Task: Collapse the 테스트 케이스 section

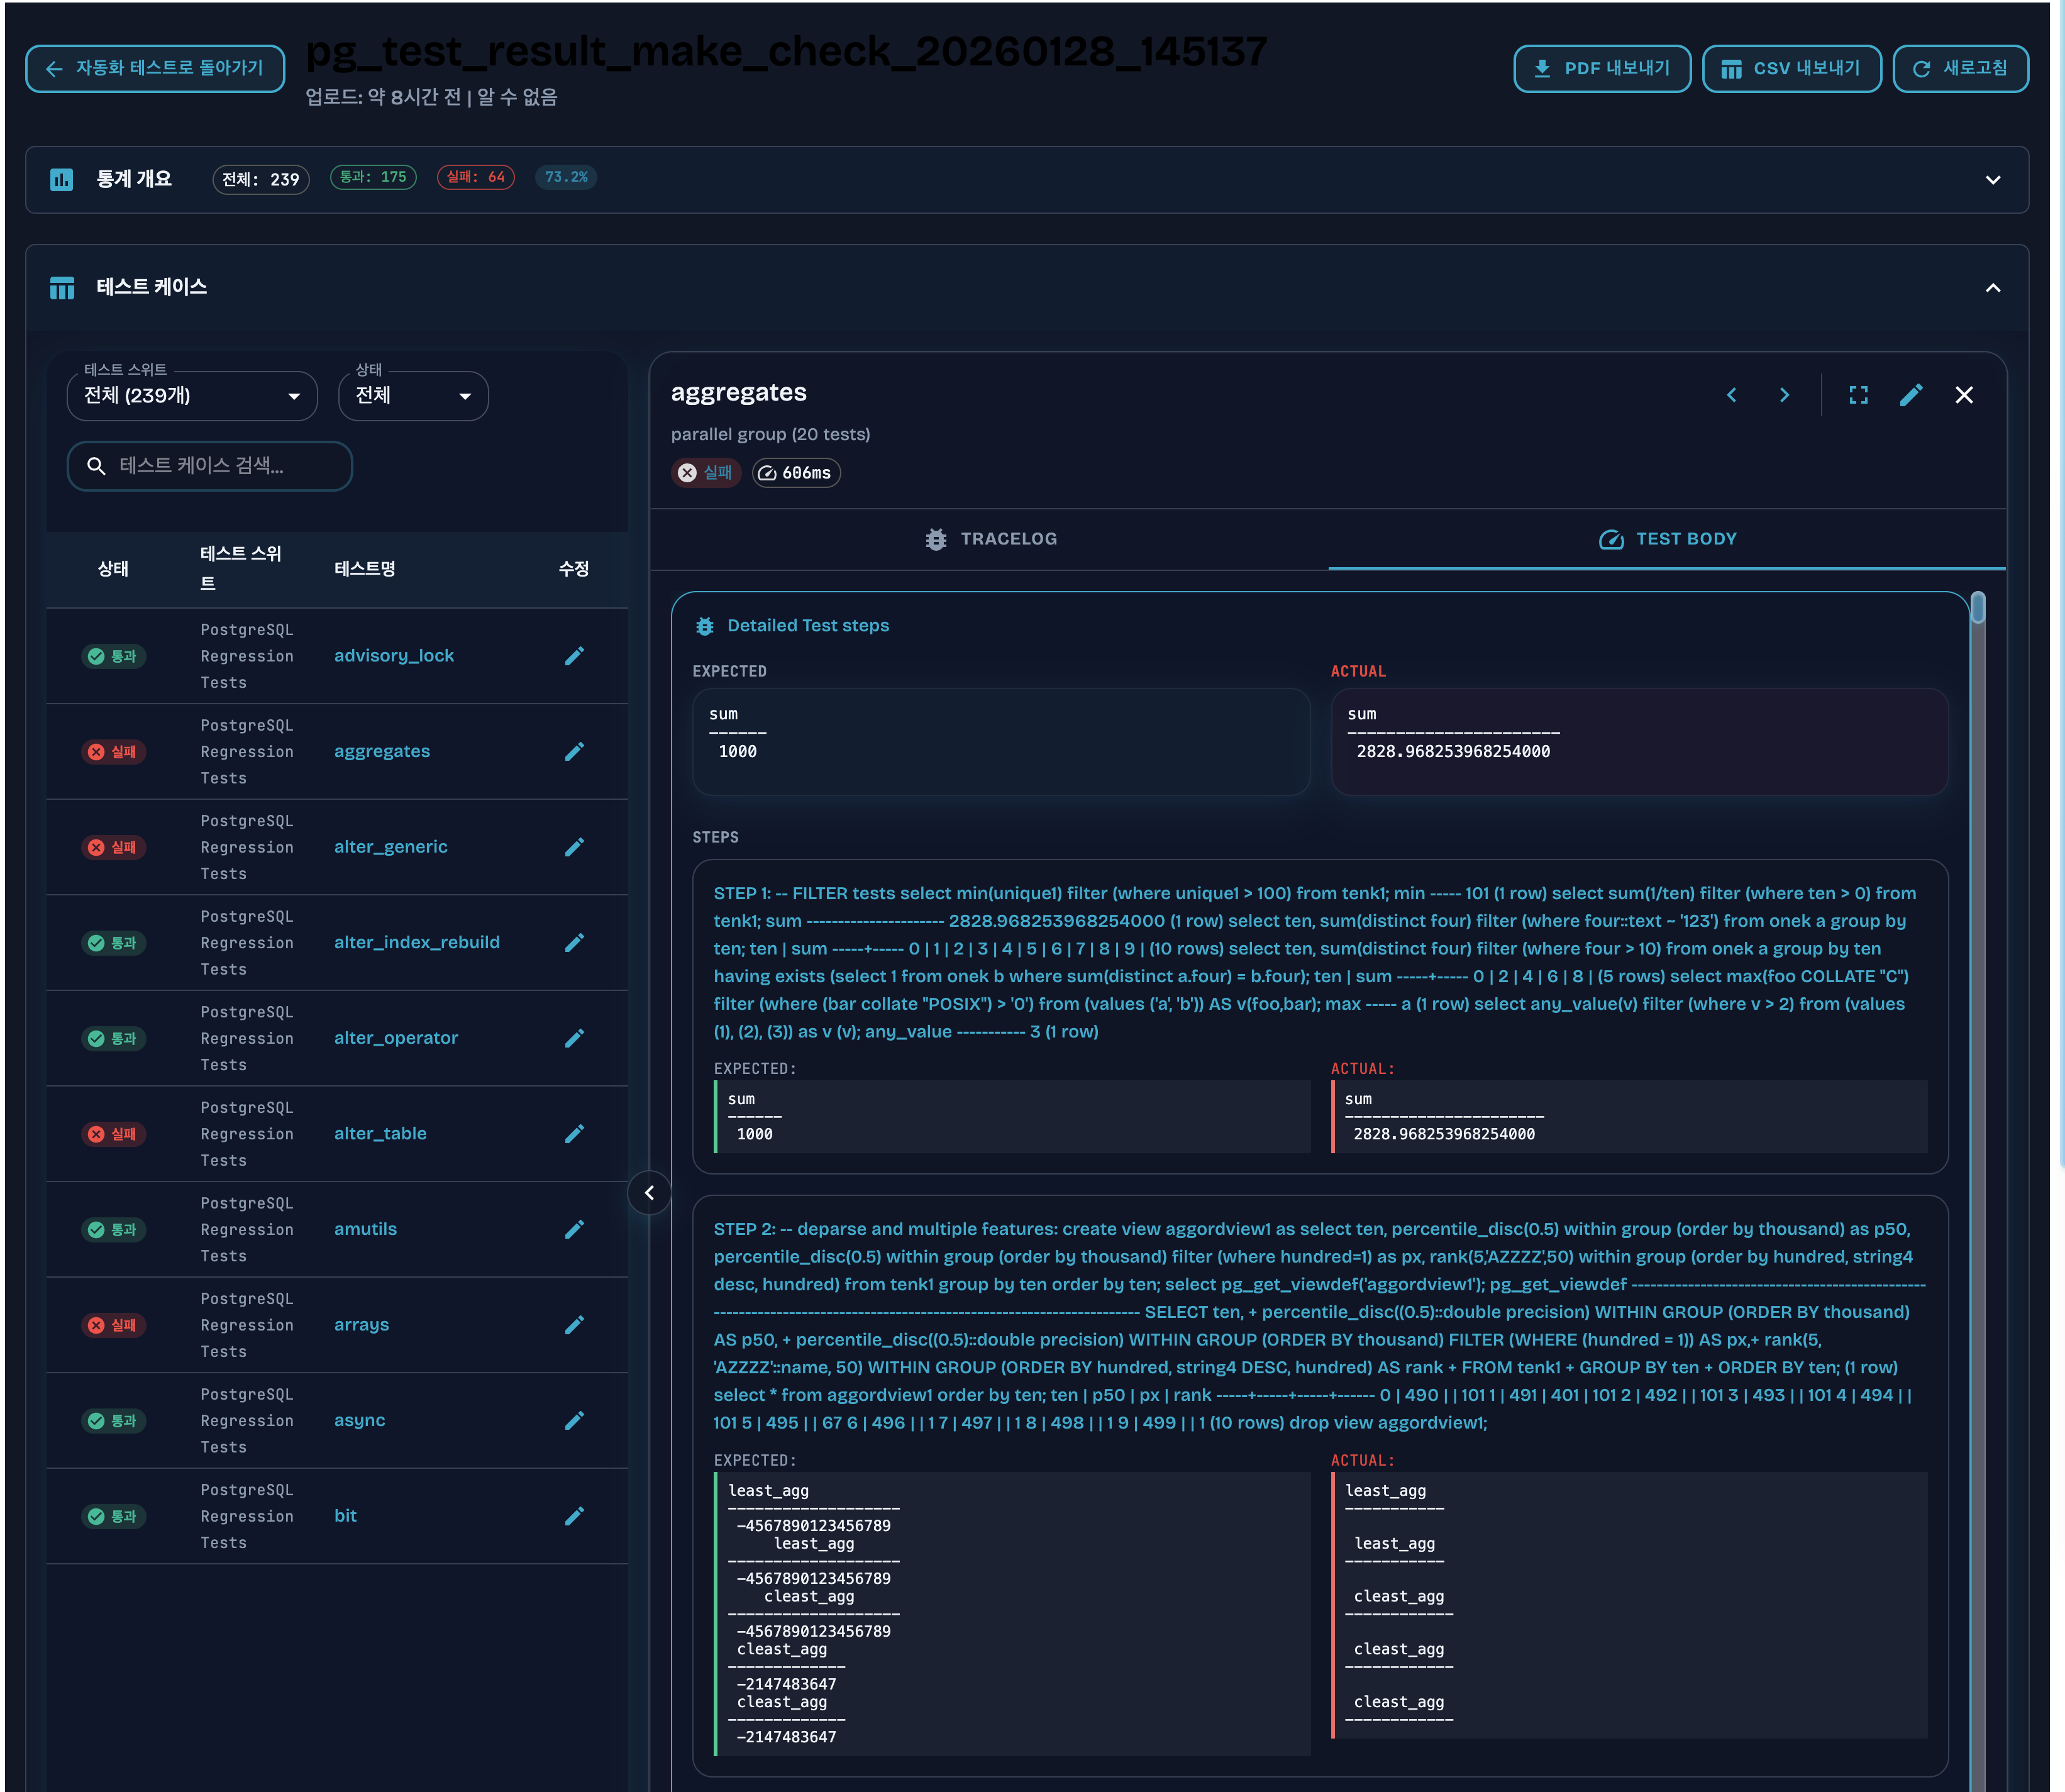Action: [1992, 288]
